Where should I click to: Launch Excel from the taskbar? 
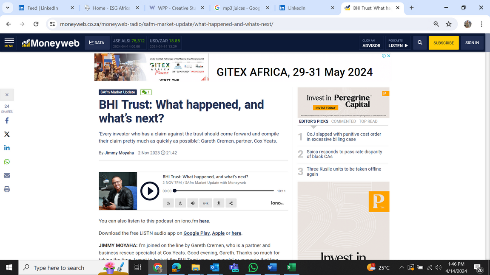291,267
